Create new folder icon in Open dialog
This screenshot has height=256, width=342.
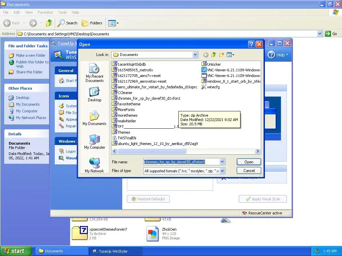(221, 55)
